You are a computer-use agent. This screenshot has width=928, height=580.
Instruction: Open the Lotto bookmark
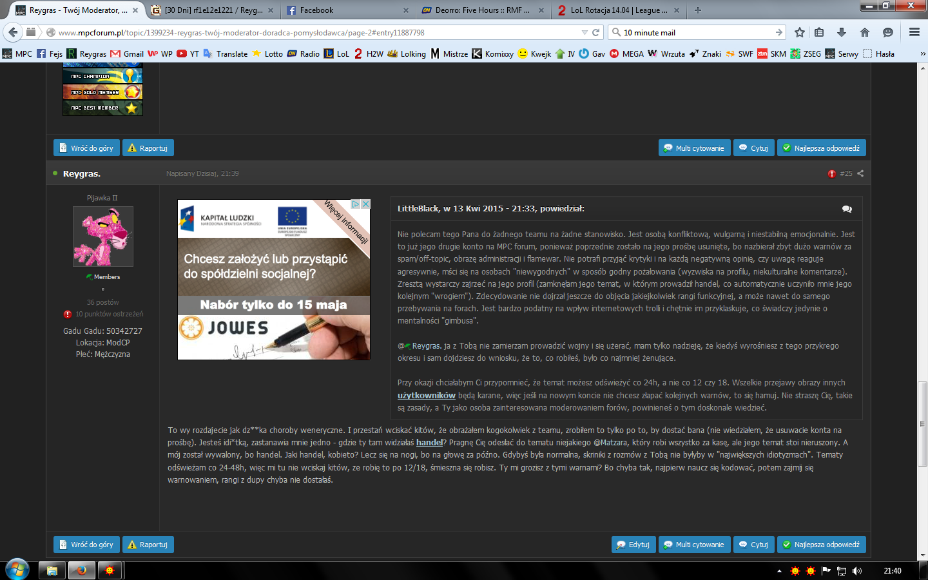[x=267, y=54]
